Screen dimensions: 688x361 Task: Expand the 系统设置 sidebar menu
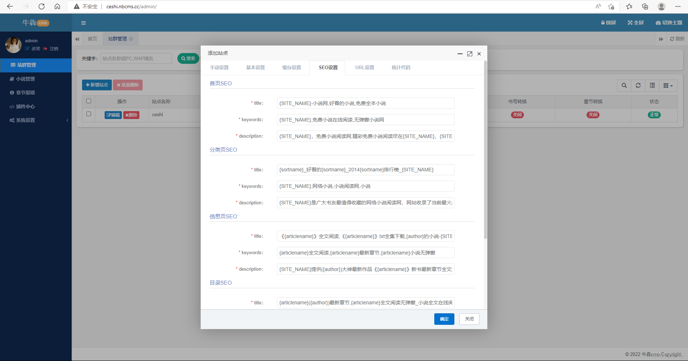tap(36, 120)
